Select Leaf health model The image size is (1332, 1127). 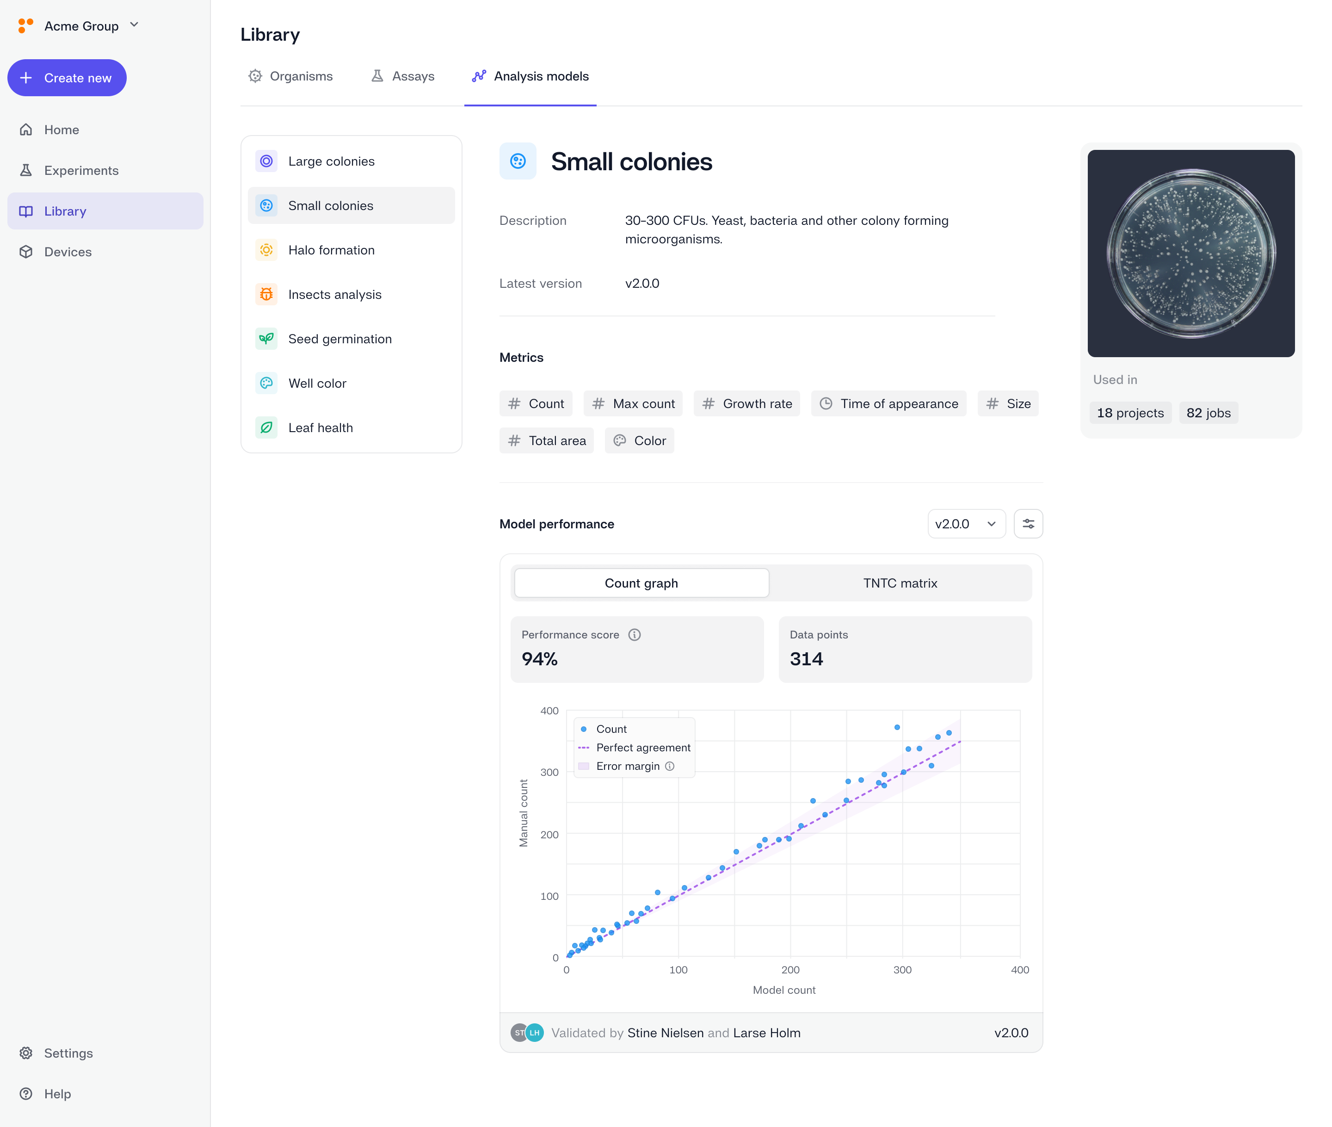click(x=351, y=427)
